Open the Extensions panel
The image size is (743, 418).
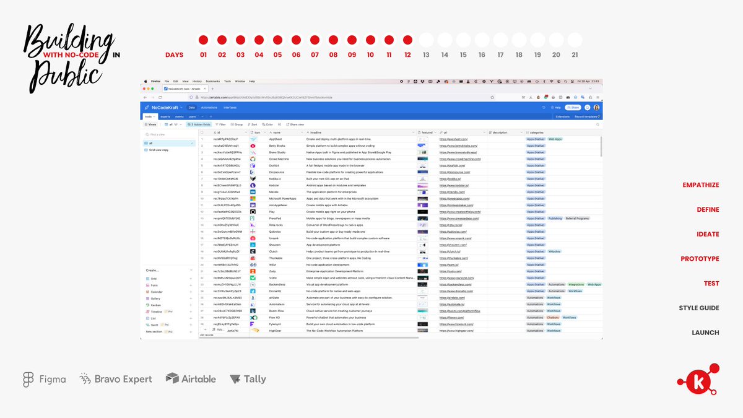pyautogui.click(x=562, y=116)
